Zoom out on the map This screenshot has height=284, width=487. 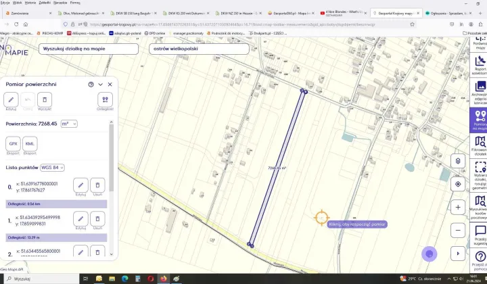click(x=458, y=230)
